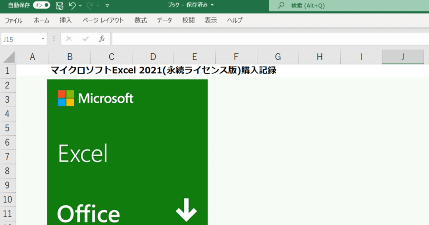Select column C header

coord(112,57)
